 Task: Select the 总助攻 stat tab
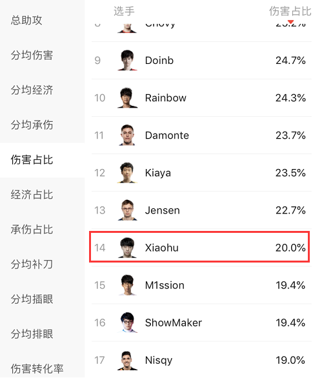pyautogui.click(x=26, y=20)
